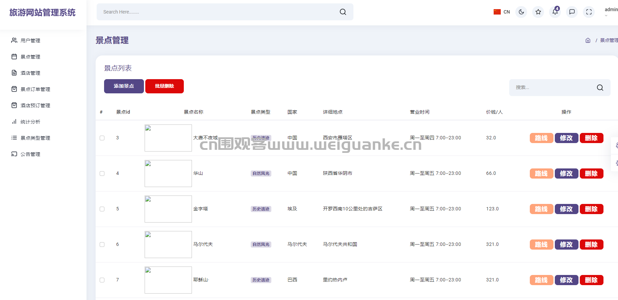Toggle dark mode moon icon

pos(521,12)
